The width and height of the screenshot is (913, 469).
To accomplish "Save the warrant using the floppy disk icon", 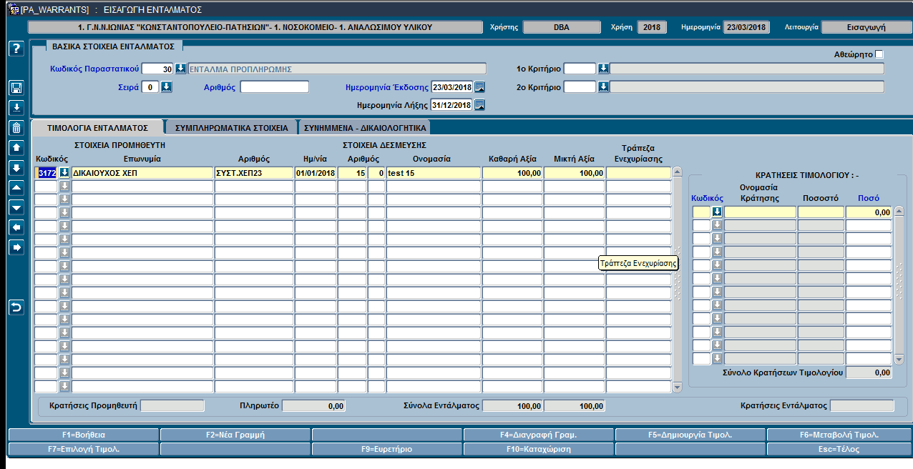I will point(16,88).
